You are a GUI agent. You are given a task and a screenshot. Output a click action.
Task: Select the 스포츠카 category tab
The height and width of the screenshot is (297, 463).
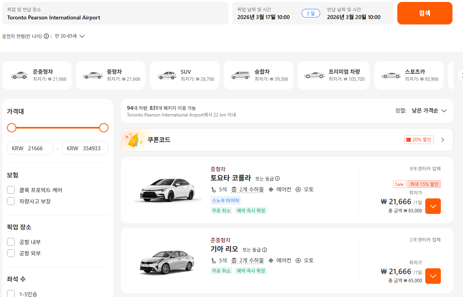[409, 75]
